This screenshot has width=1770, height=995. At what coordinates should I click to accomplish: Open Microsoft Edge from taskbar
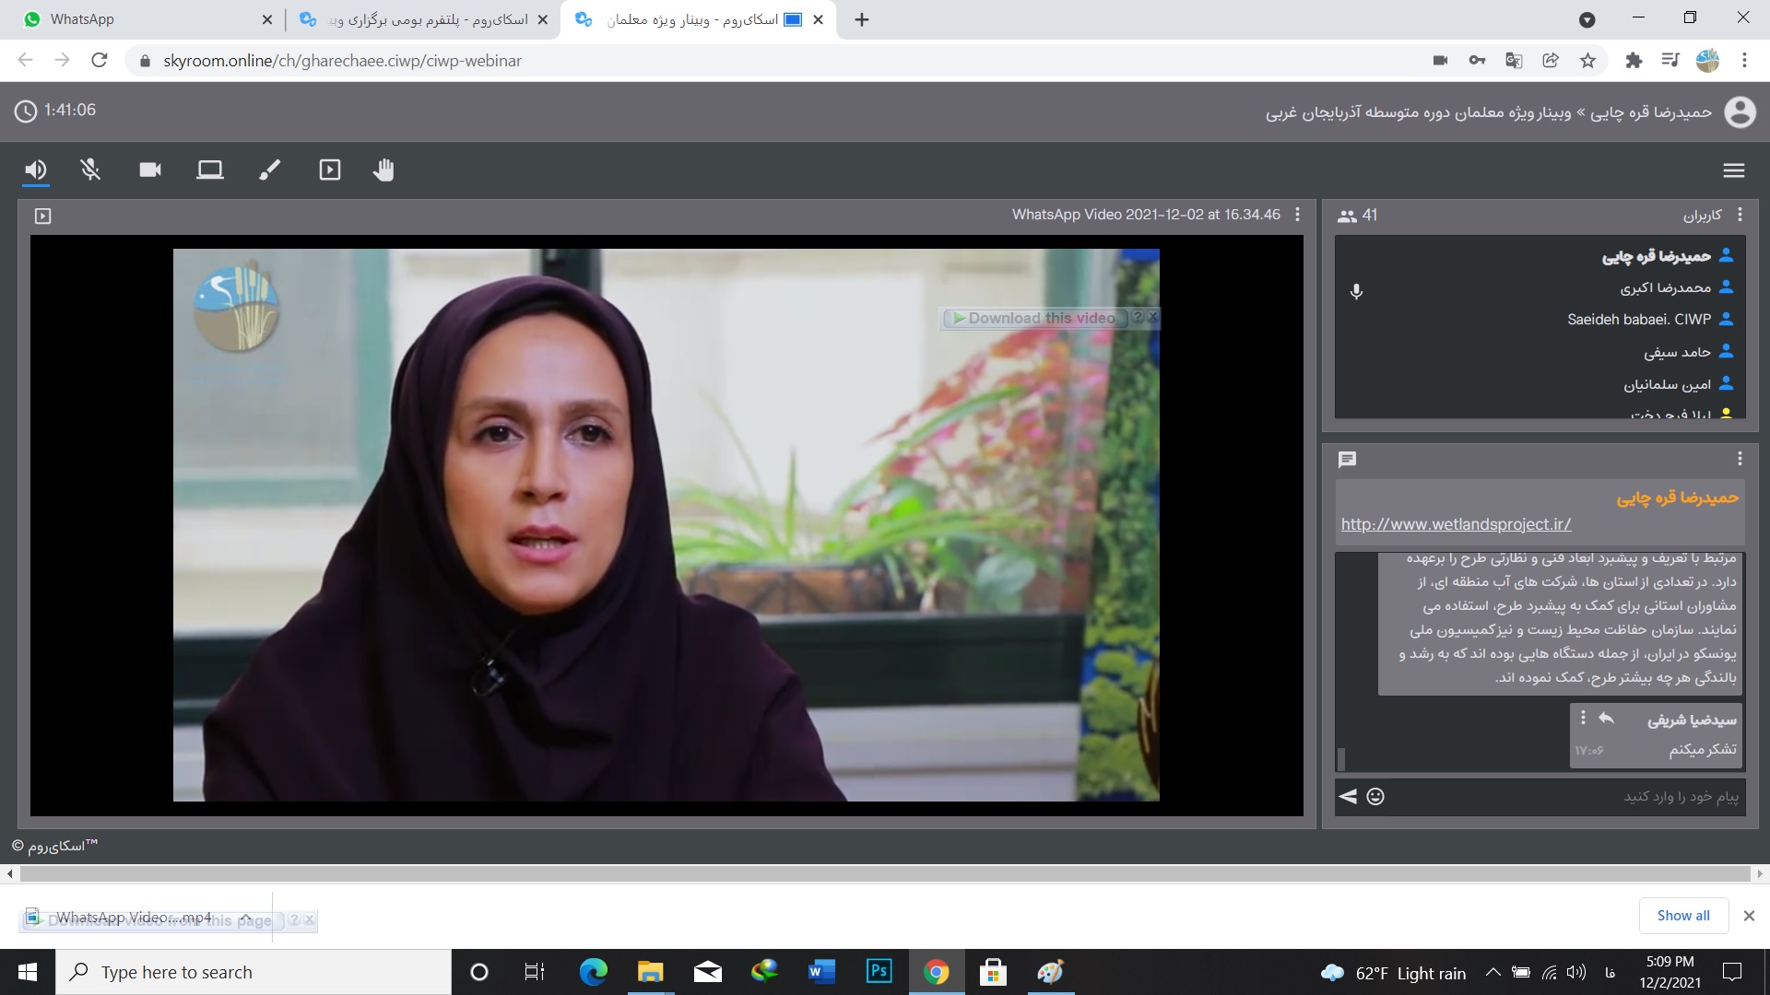(x=593, y=972)
